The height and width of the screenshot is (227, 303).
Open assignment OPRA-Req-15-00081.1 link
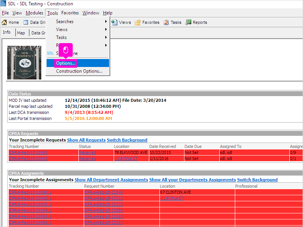pos(30,222)
